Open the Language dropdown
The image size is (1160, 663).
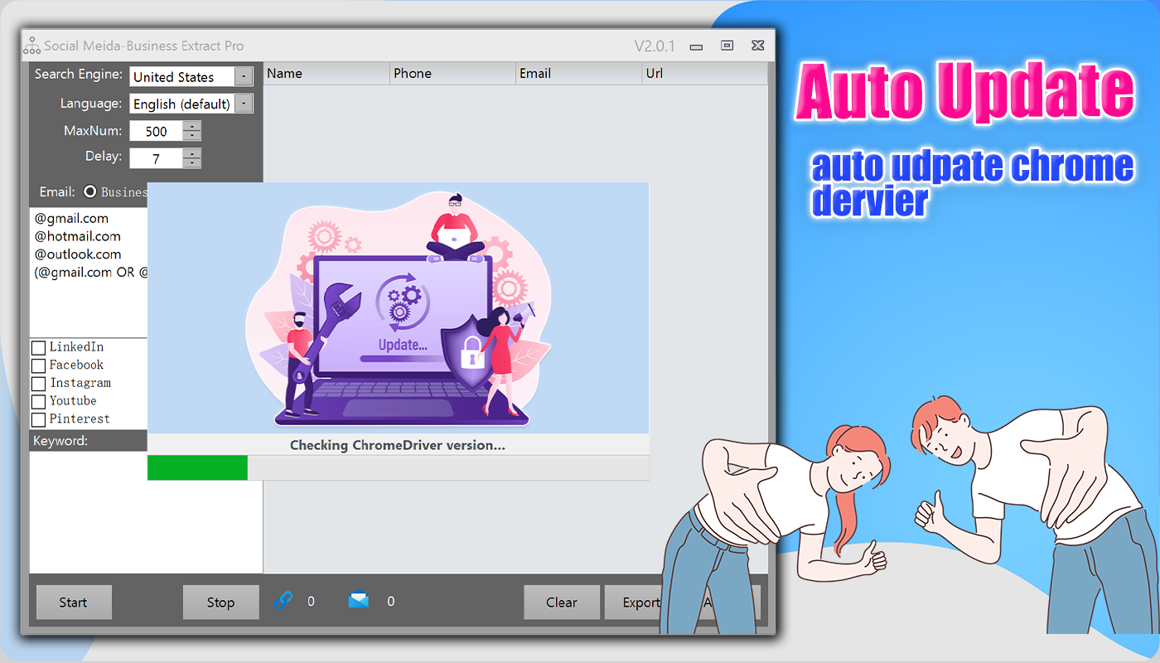click(x=243, y=104)
